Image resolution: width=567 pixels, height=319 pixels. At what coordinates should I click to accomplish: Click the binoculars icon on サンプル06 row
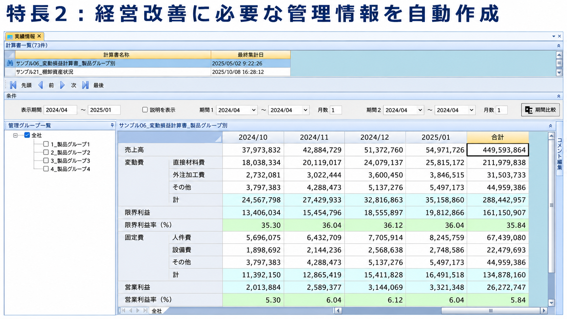coord(10,63)
